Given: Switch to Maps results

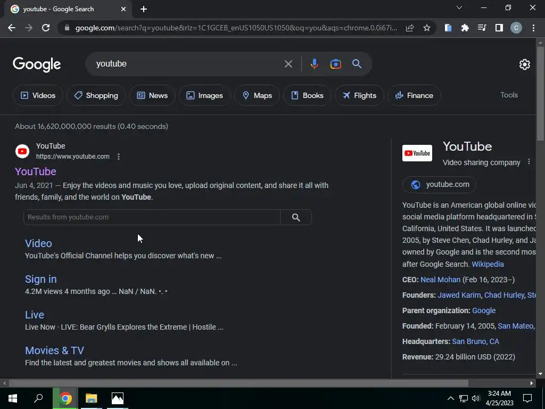Looking at the screenshot, I should point(257,95).
